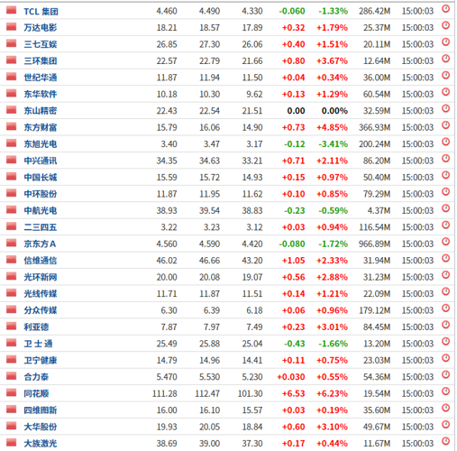Open the 卫宁健康 stock link
The width and height of the screenshot is (457, 451).
[x=41, y=361]
